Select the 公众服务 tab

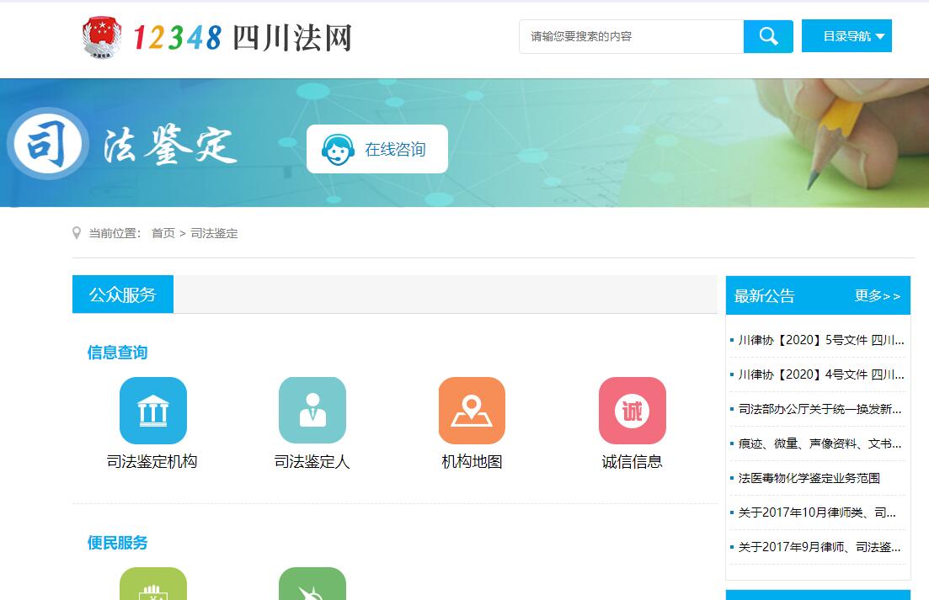pos(123,294)
